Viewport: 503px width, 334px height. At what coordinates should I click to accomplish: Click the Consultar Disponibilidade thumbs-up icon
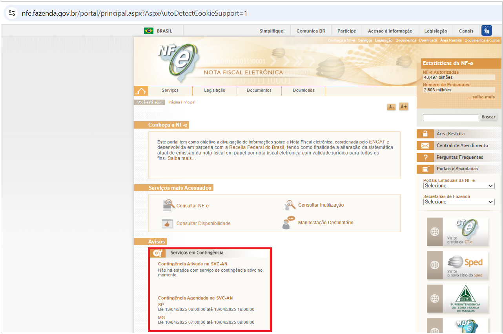[x=168, y=223]
